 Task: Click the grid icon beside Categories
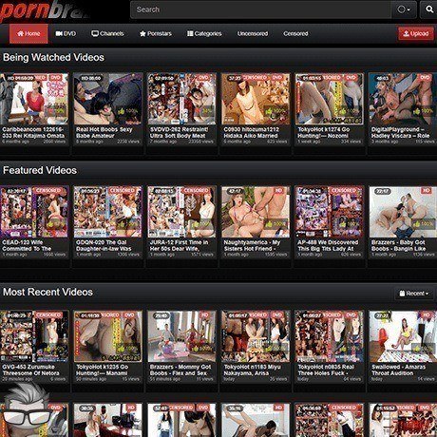[190, 33]
